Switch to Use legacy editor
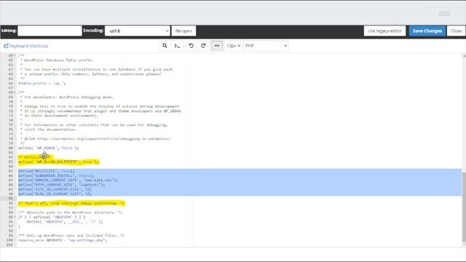466x262 pixels. (384, 31)
